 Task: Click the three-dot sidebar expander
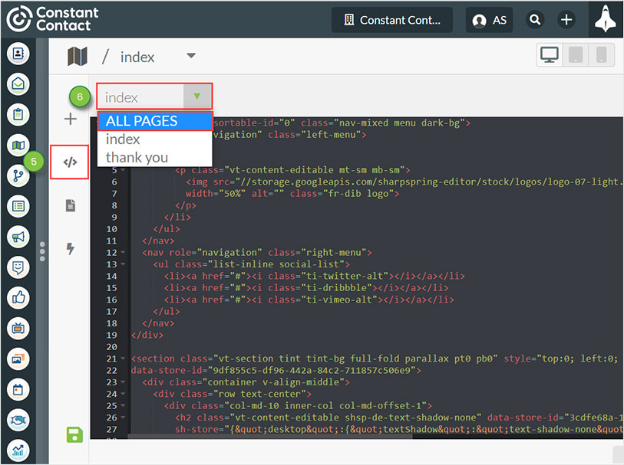coord(44,253)
